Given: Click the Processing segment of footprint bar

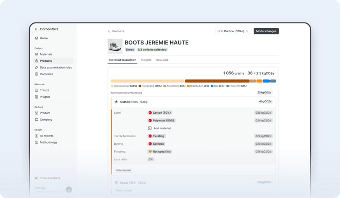Looking at the screenshot, I should (x=217, y=81).
